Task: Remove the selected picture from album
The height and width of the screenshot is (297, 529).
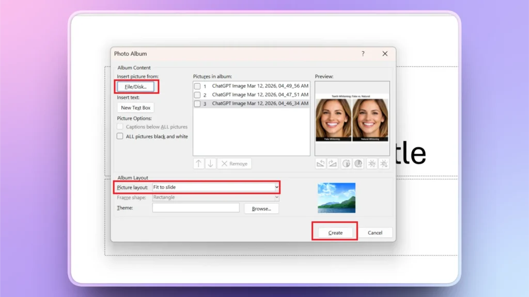Action: pos(235,163)
